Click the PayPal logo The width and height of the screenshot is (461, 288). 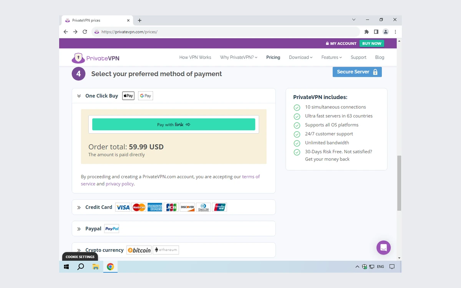(112, 229)
